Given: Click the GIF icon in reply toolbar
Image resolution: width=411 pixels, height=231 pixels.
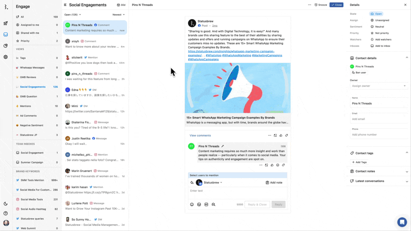Looking at the screenshot, I should coord(206,205).
